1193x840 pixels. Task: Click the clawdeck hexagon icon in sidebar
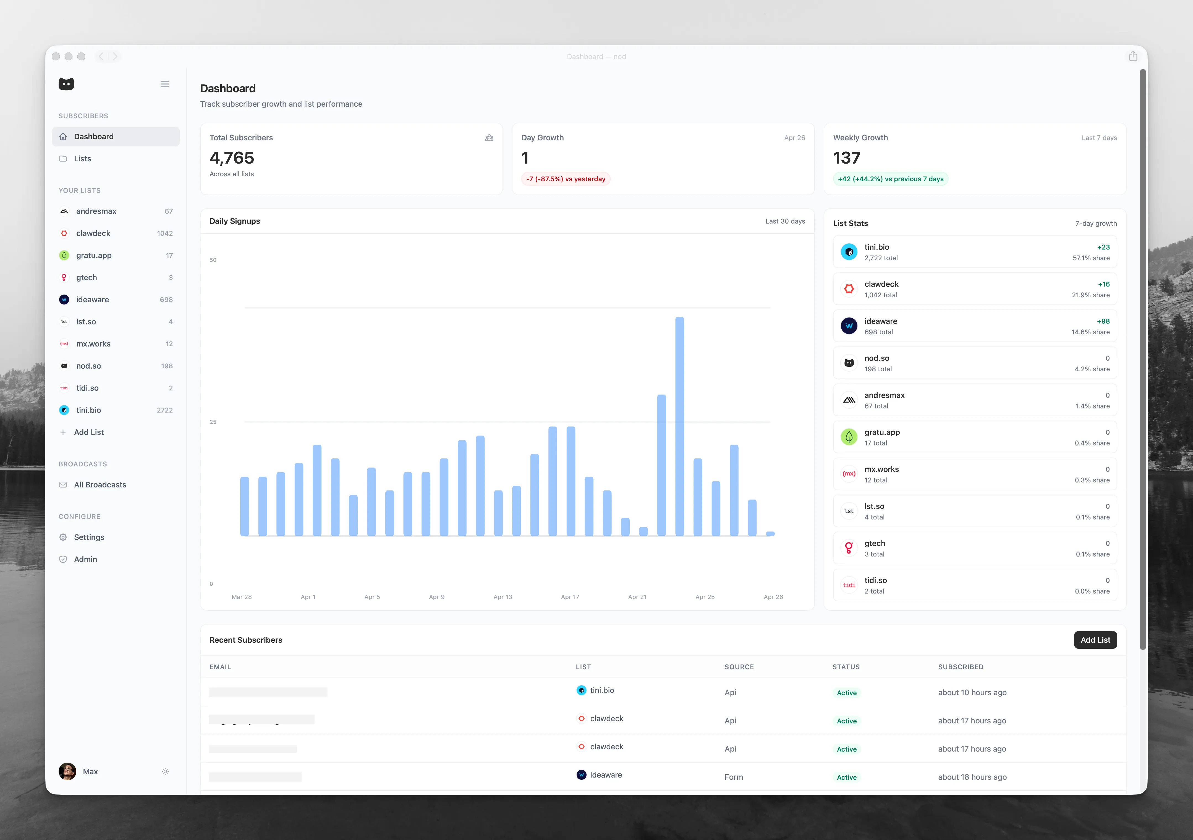point(64,233)
